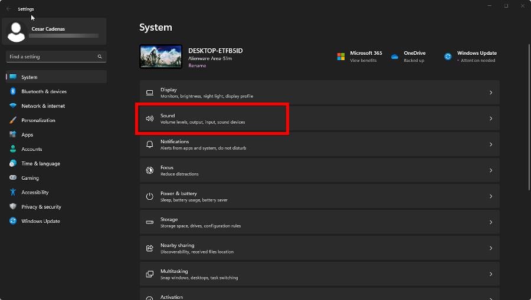
Task: Click the OneDrive cloud icon
Action: pos(395,57)
